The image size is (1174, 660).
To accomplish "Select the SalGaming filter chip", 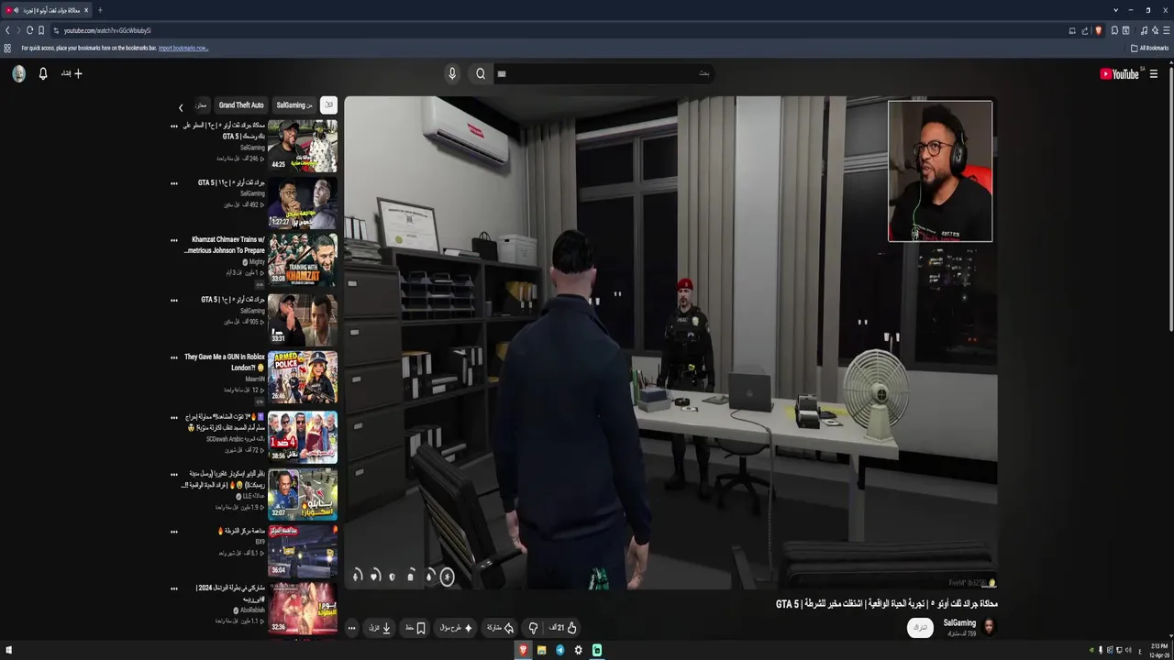I will [294, 105].
